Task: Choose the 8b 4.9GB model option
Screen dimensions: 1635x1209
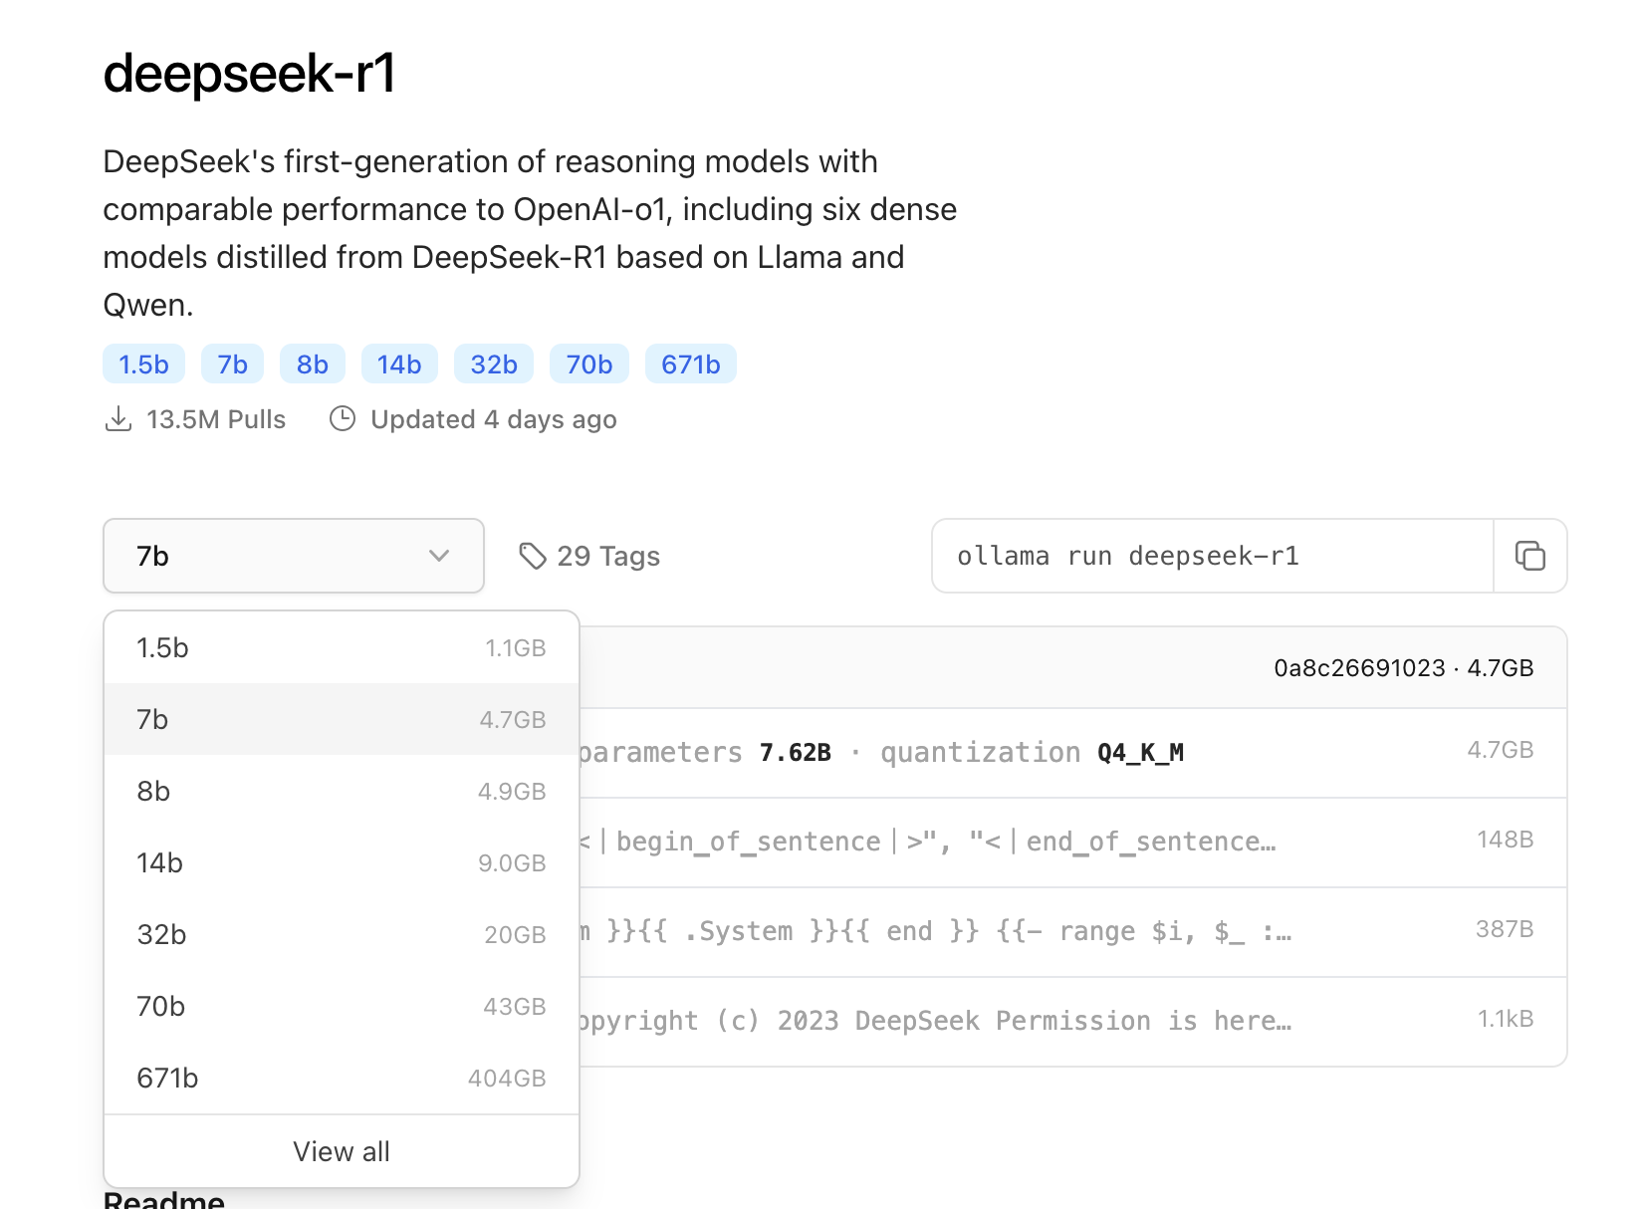Action: [x=341, y=792]
